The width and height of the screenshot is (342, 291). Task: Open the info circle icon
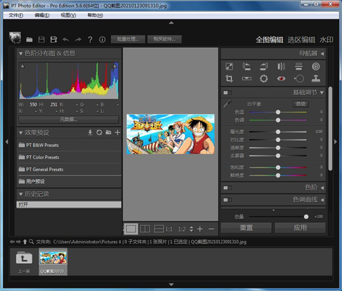[x=103, y=40]
